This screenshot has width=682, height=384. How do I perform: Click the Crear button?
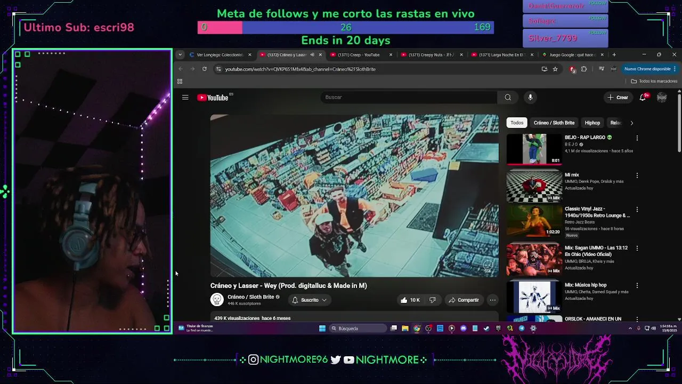tap(618, 97)
